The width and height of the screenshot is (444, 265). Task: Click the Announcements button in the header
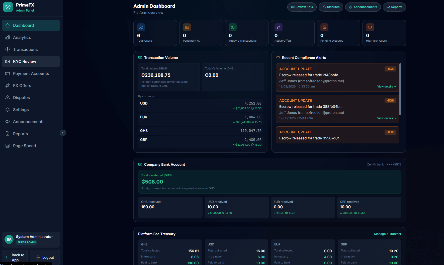[363, 7]
